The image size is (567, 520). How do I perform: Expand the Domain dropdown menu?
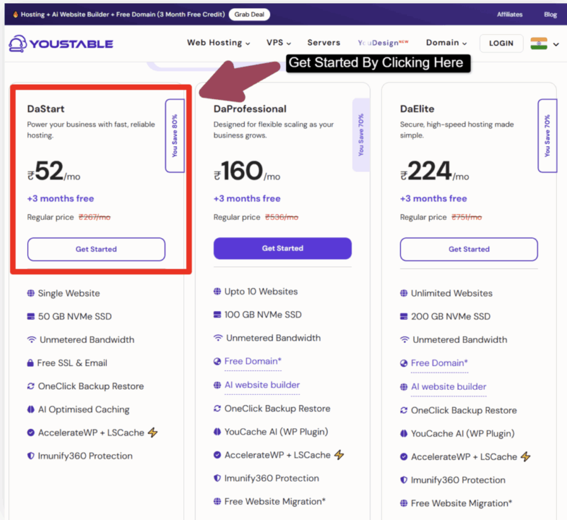[446, 43]
